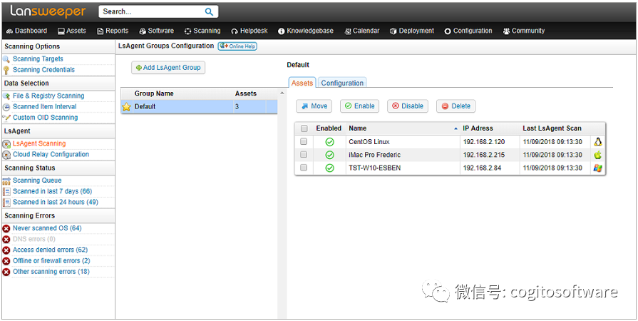Click the Assets column header in the group list

tap(246, 93)
